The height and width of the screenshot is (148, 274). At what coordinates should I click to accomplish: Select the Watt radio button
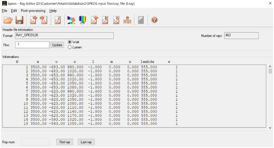(x=70, y=42)
